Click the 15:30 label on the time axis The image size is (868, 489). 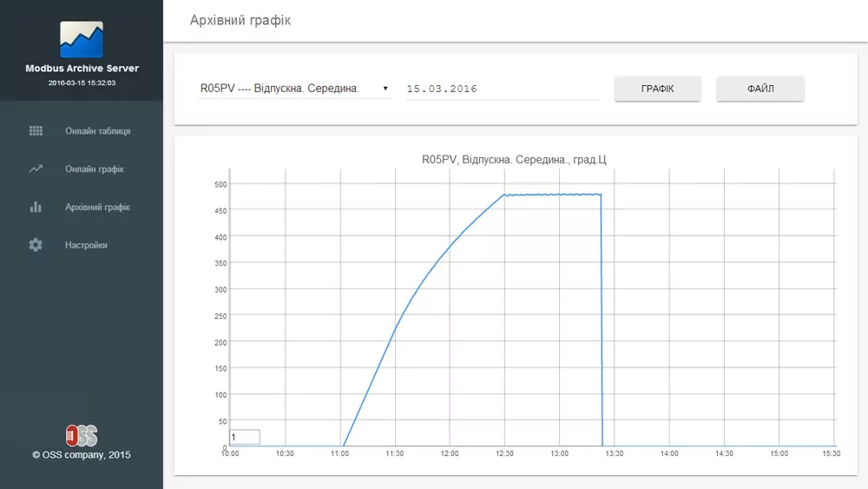(832, 453)
